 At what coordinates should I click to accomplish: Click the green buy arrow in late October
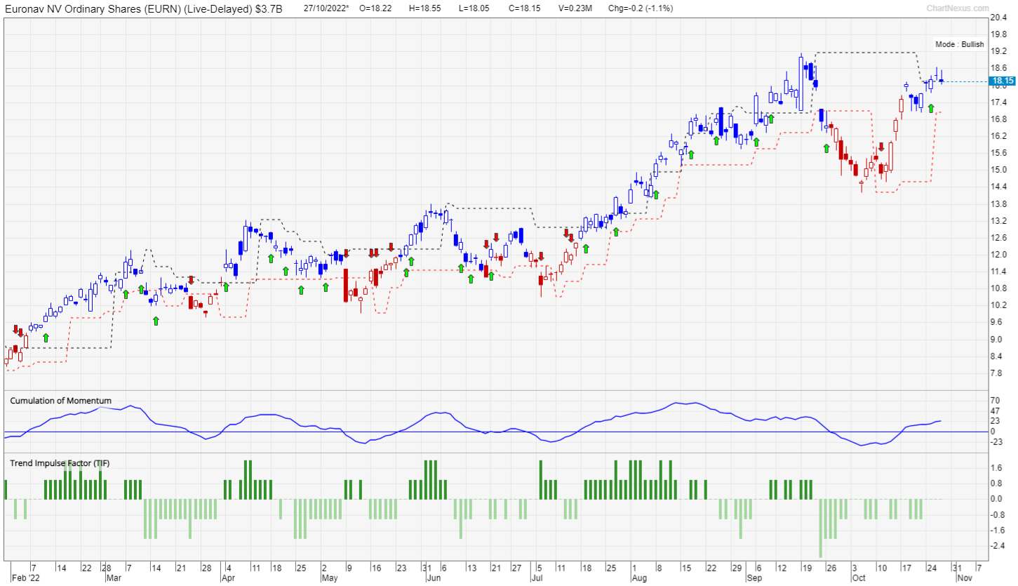(931, 108)
